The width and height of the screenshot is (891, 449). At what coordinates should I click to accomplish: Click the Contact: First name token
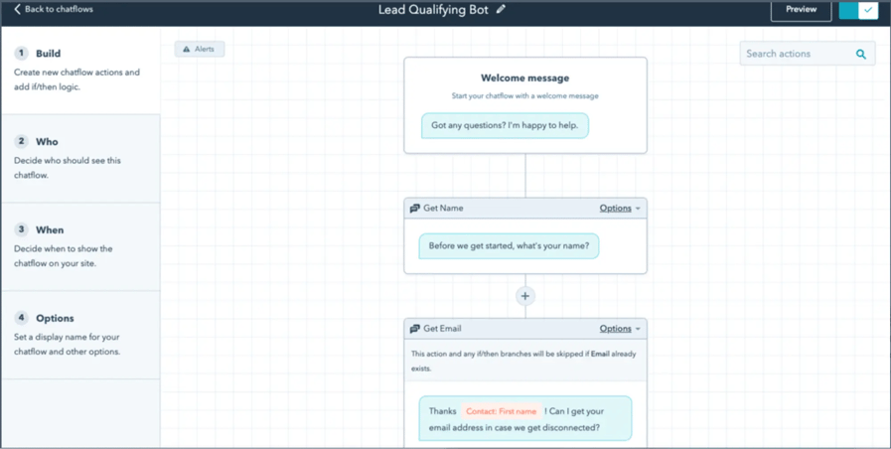point(501,411)
